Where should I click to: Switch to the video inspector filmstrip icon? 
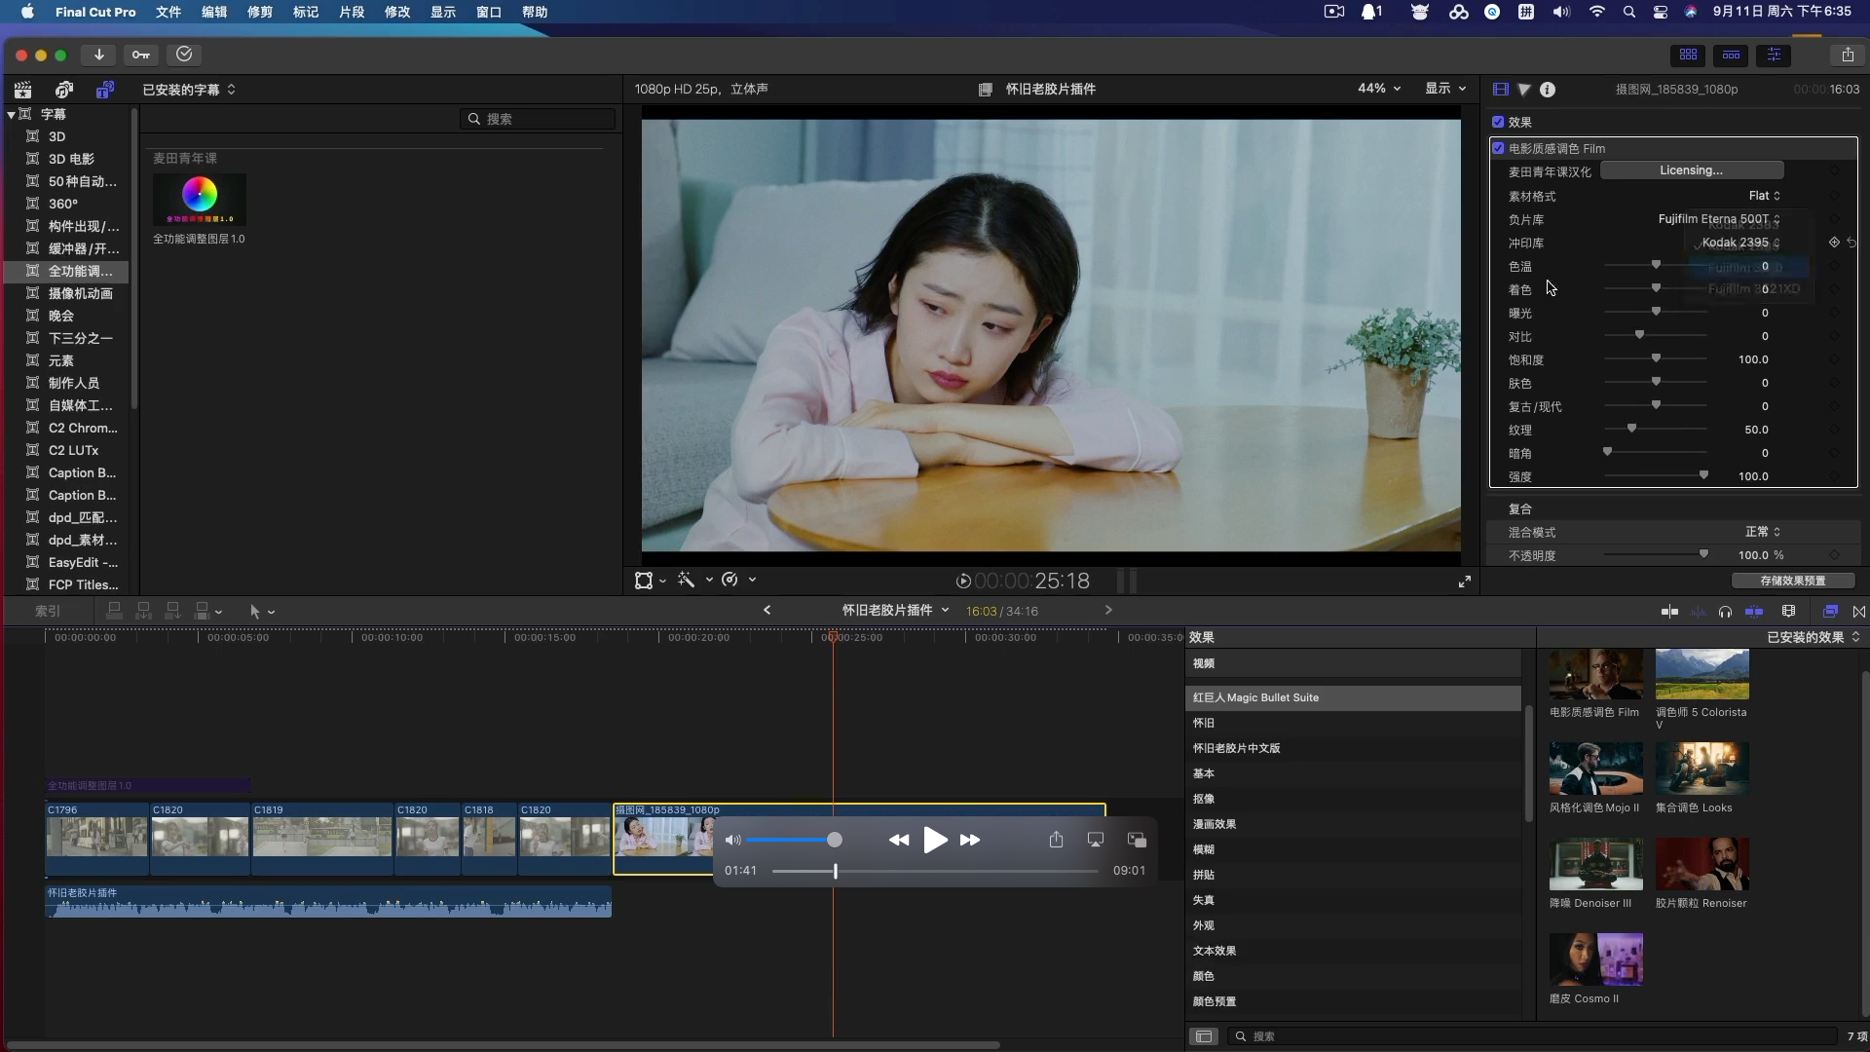[x=1500, y=90]
